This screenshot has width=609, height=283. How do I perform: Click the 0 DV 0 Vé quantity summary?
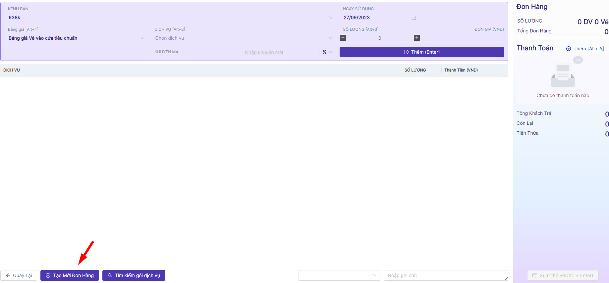(593, 22)
